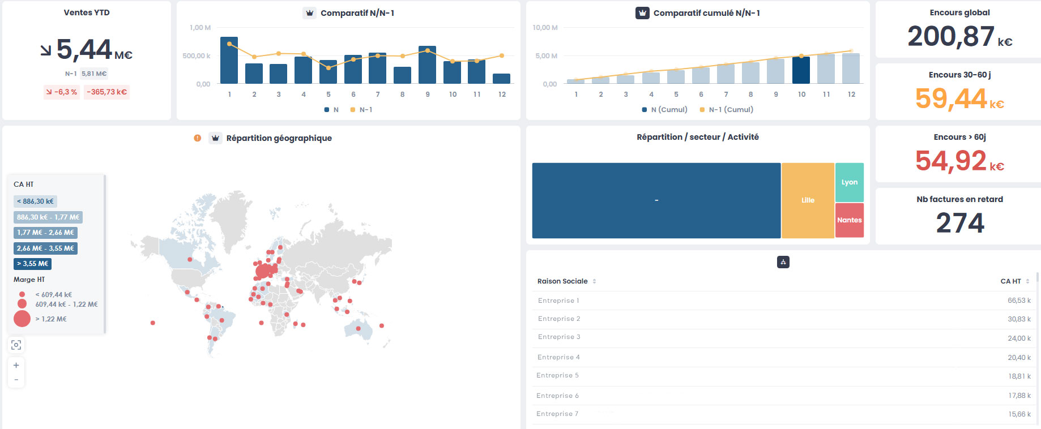This screenshot has height=429, width=1041.
Task: Click the month 10 bar in cumulative chart
Action: click(x=801, y=70)
